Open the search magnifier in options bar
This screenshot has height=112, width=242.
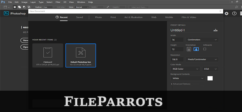[237, 7]
